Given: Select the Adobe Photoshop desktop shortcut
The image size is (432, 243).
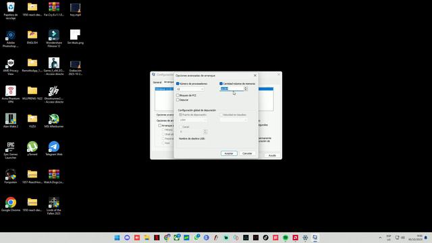Looking at the screenshot, I should pyautogui.click(x=11, y=39).
